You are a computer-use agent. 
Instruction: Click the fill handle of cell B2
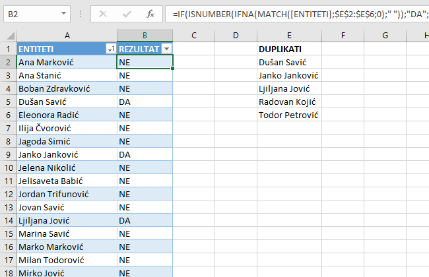(x=172, y=68)
